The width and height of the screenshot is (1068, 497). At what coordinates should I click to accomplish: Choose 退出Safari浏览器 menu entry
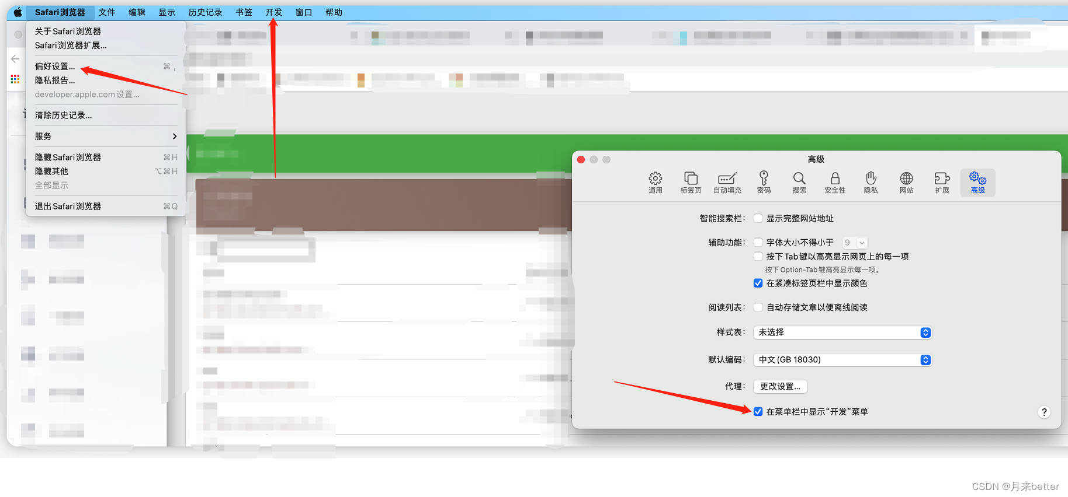(x=106, y=206)
